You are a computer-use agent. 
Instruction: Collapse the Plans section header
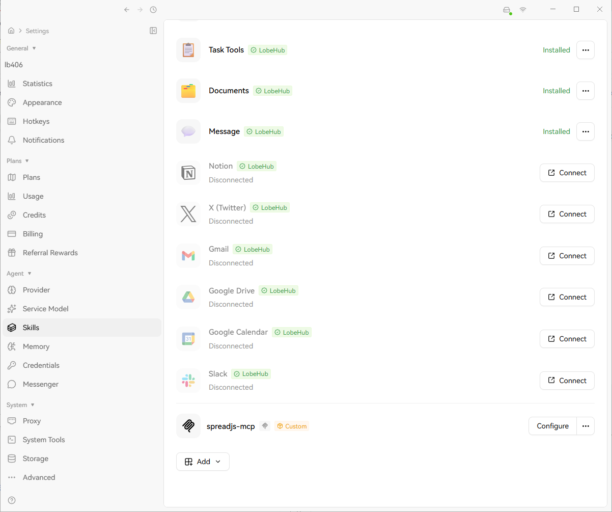(18, 161)
